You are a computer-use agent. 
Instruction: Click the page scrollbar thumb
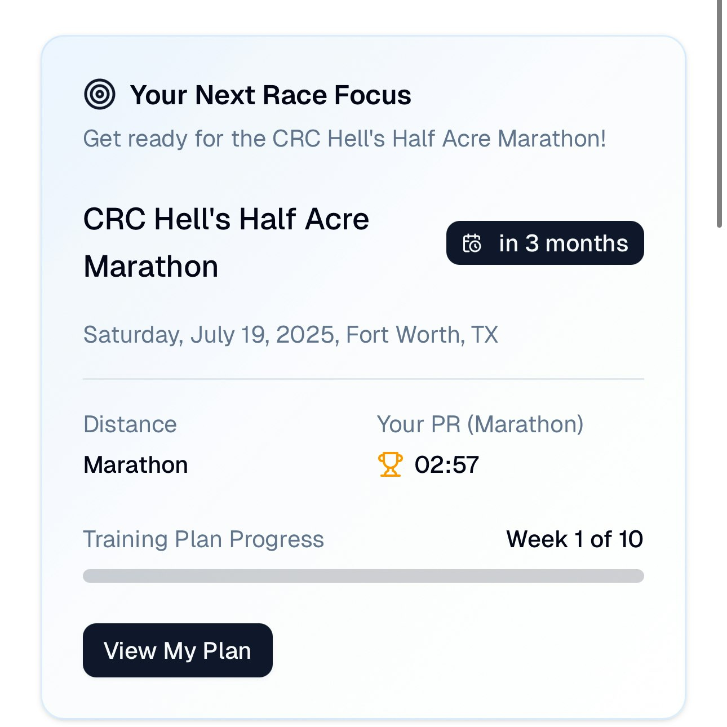pos(720,113)
